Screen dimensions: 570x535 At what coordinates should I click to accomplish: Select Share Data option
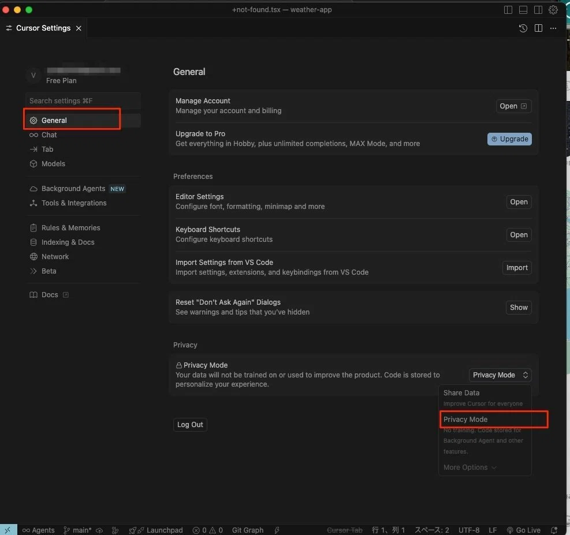pyautogui.click(x=485, y=398)
